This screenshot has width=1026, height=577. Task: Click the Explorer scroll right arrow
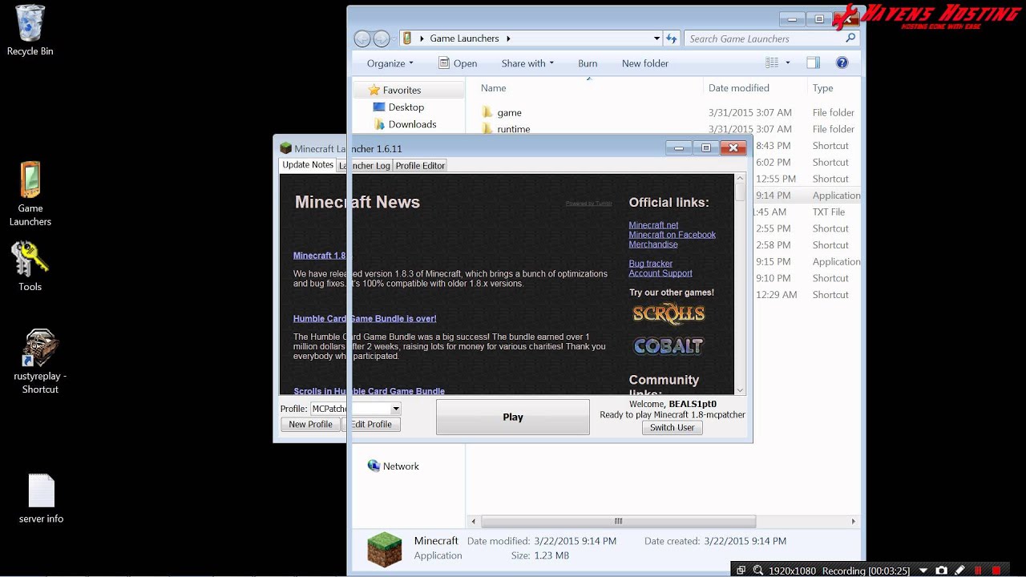pos(854,521)
